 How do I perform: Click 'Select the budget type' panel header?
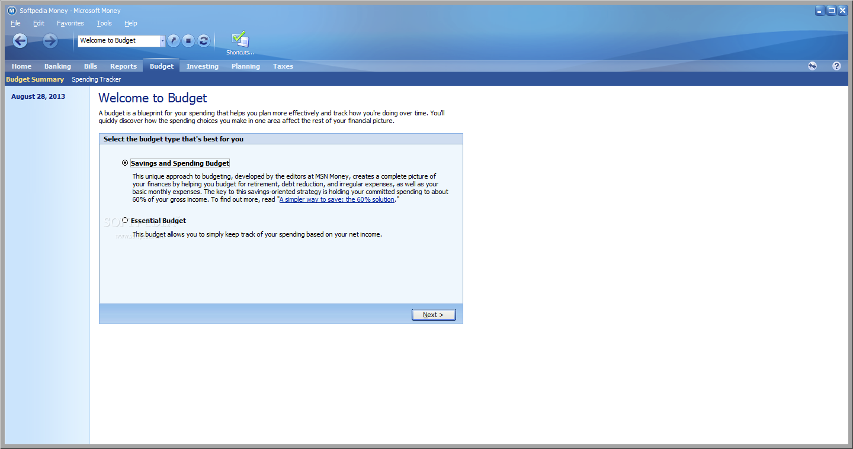[x=281, y=139]
